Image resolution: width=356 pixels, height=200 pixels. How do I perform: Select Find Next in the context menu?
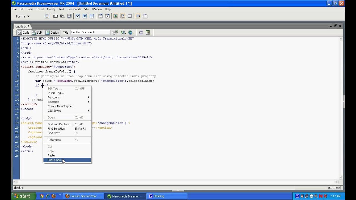pyautogui.click(x=67, y=133)
